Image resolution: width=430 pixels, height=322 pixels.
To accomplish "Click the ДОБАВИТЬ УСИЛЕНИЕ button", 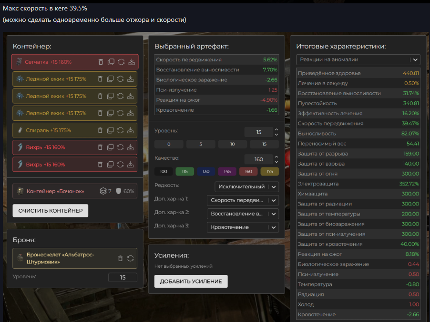I will pyautogui.click(x=191, y=281).
